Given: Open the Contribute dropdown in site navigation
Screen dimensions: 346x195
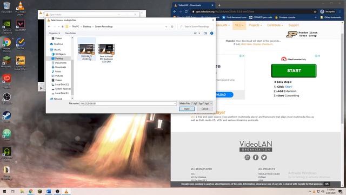Looking at the screenshot, I should (x=275, y=25).
